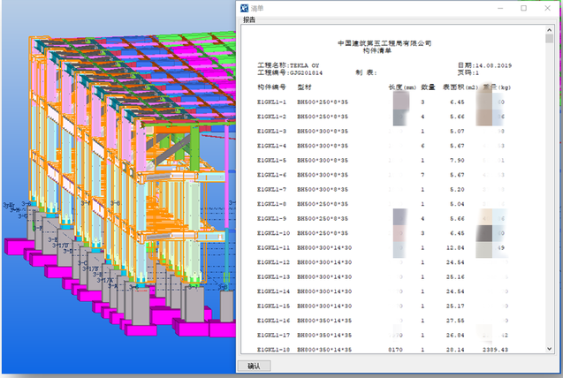Click profile BH500*250*8*35 in row E1GKL1-8
This screenshot has width=563, height=378.
(x=323, y=204)
